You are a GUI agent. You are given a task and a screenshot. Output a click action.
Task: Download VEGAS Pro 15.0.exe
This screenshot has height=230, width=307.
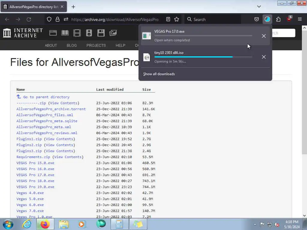pyautogui.click(x=35, y=163)
